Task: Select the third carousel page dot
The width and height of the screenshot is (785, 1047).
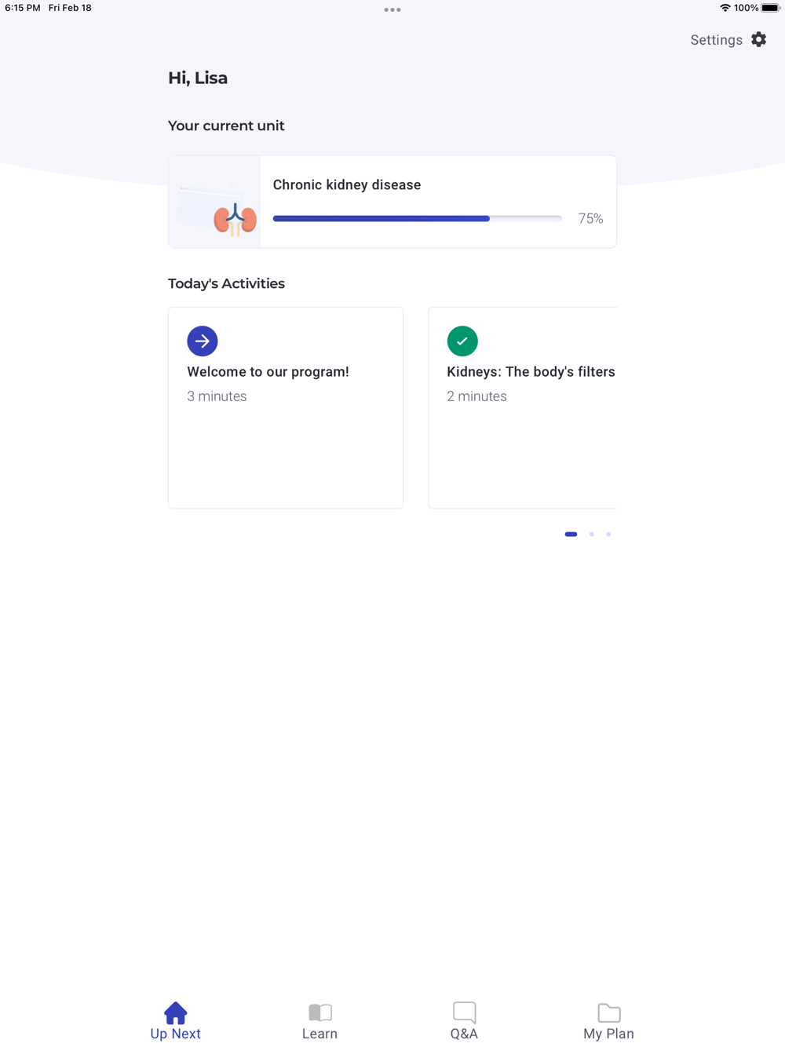Action: (x=608, y=534)
